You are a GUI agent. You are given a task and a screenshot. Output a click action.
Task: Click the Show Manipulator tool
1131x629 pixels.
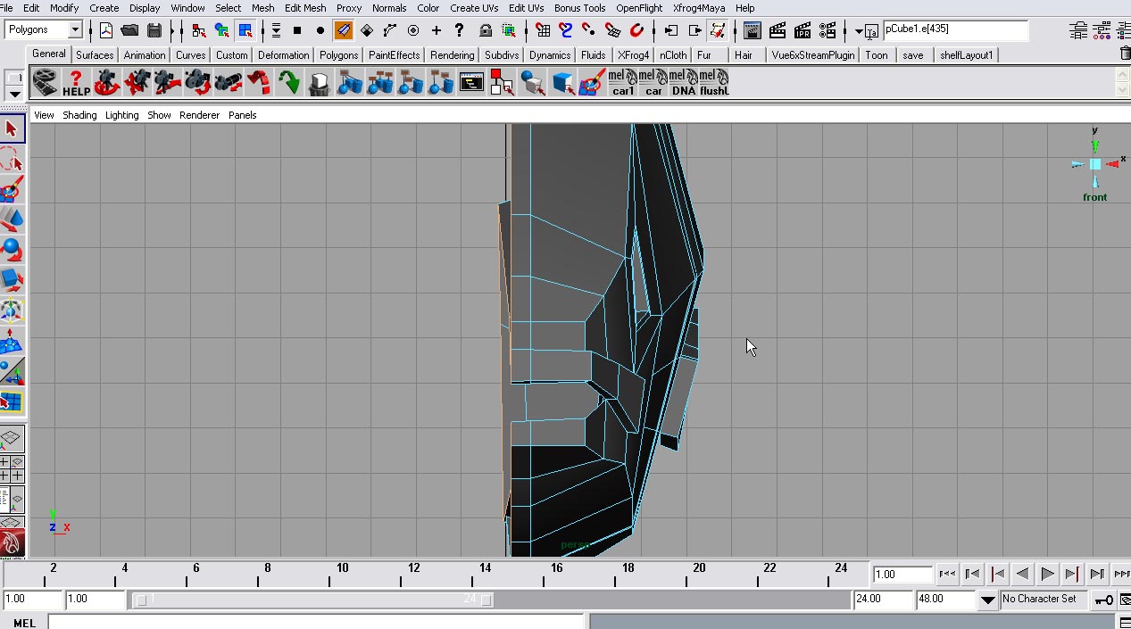tap(12, 370)
